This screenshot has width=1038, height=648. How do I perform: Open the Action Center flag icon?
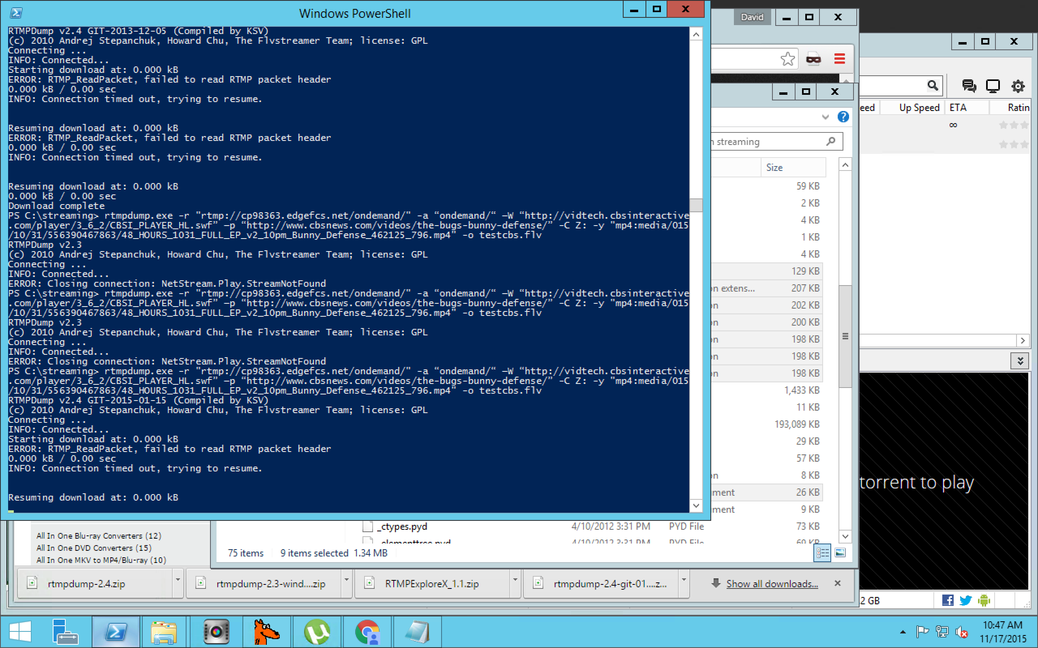click(x=922, y=632)
